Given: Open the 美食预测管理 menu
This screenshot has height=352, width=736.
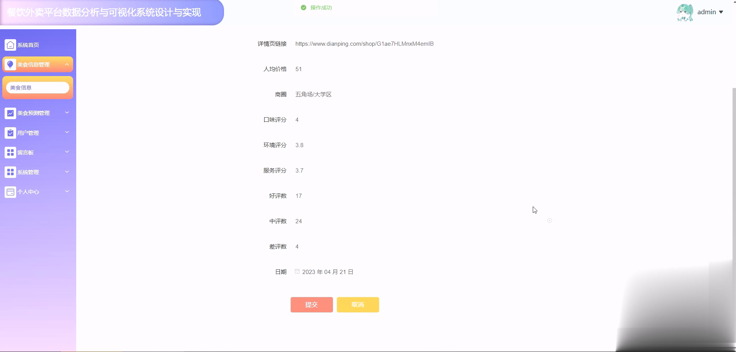Looking at the screenshot, I should pyautogui.click(x=38, y=113).
